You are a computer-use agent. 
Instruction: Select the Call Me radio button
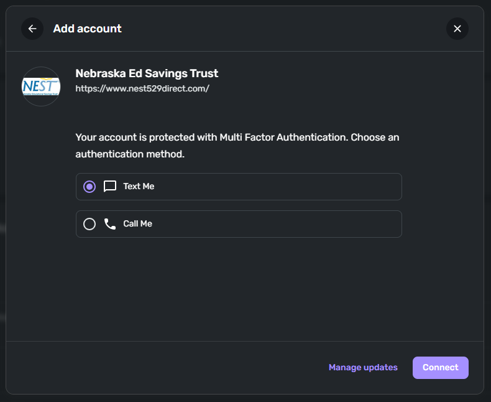click(89, 224)
